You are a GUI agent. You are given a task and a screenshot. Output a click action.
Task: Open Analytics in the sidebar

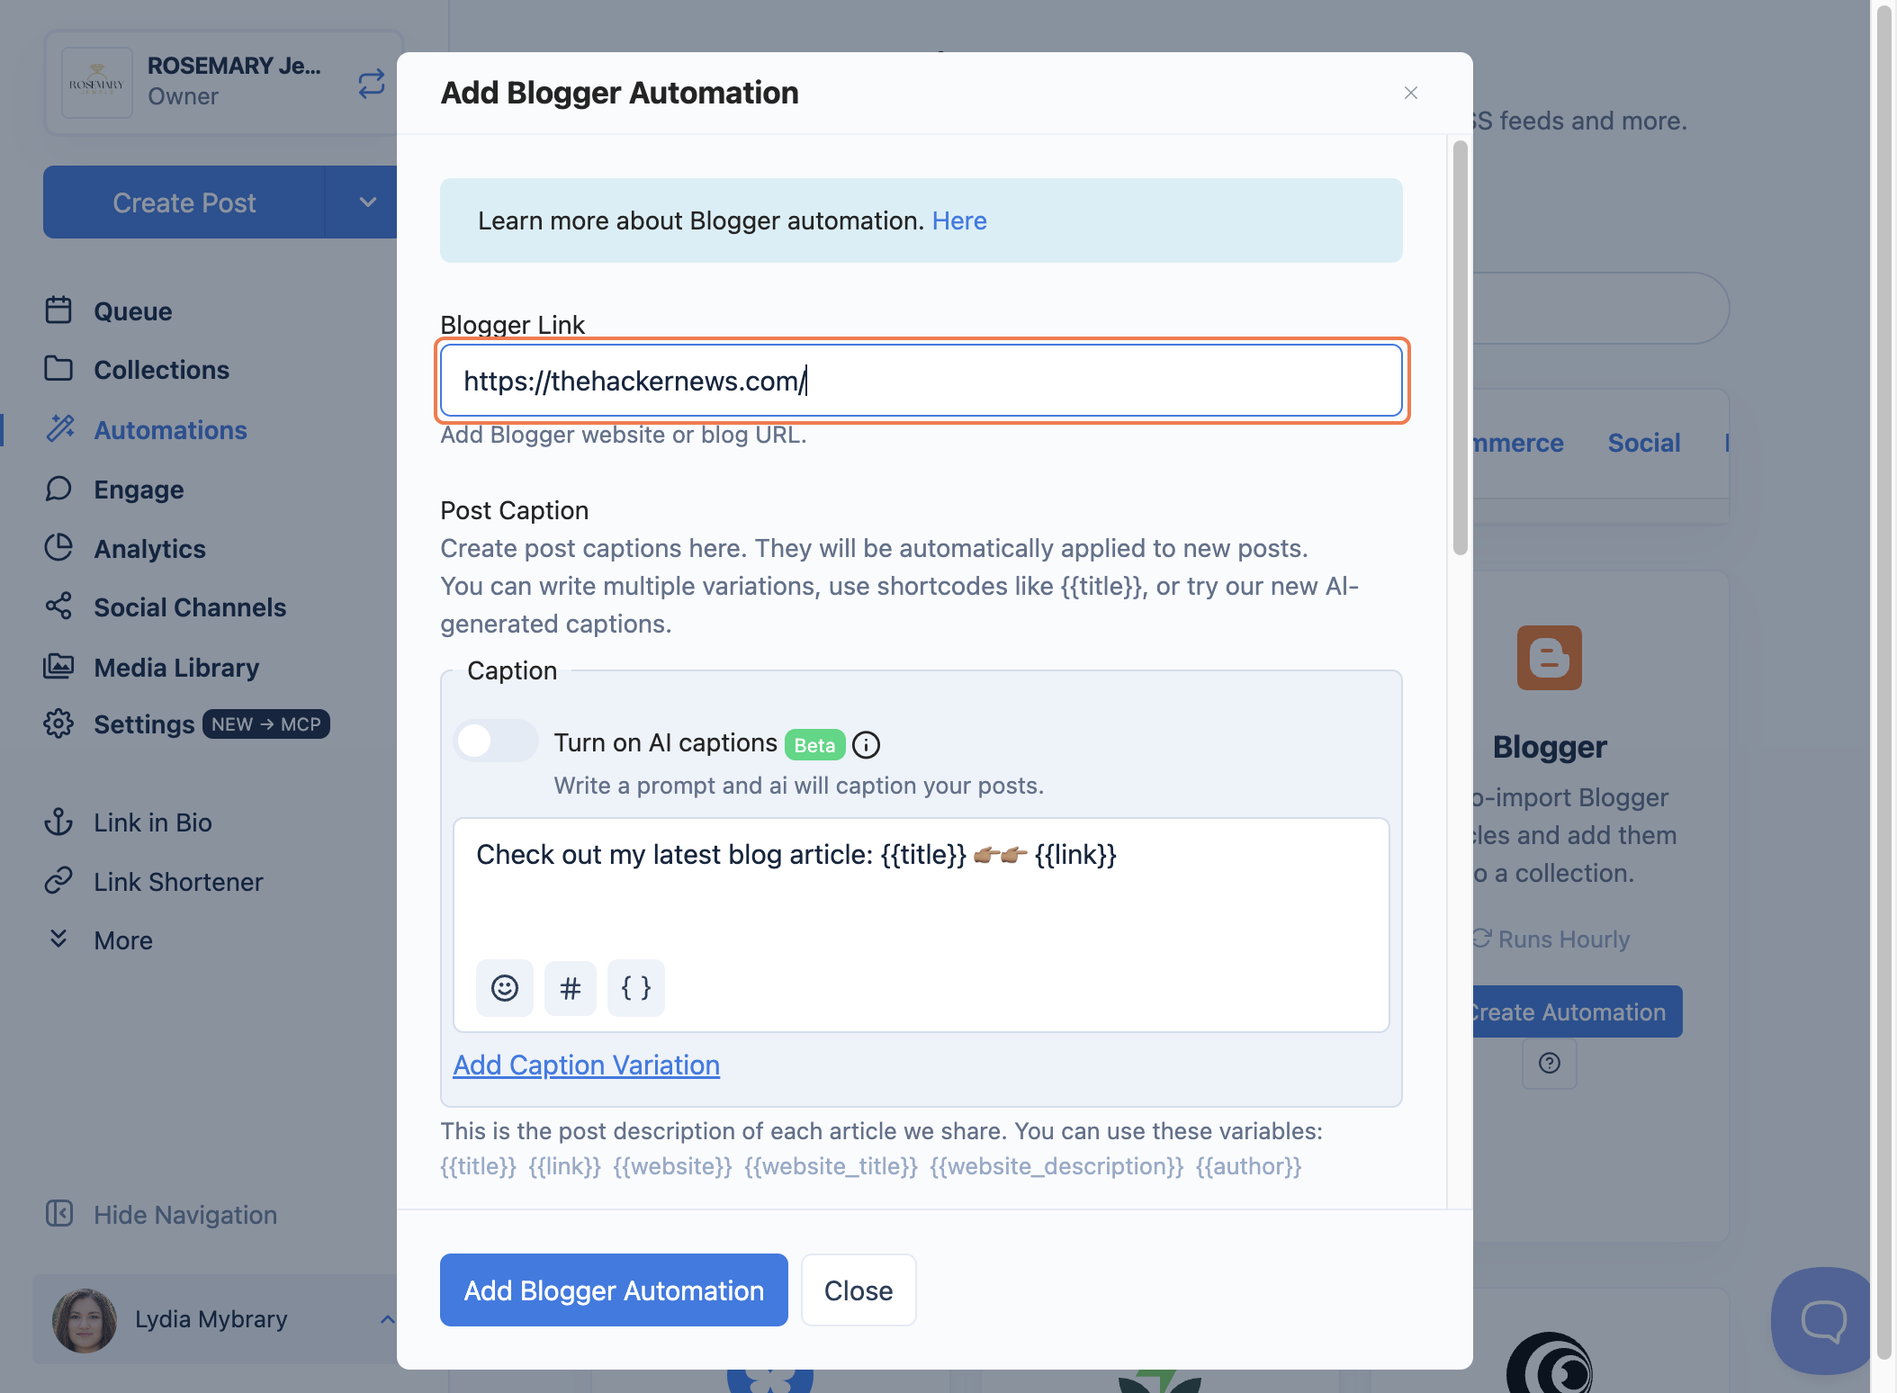[x=150, y=549]
